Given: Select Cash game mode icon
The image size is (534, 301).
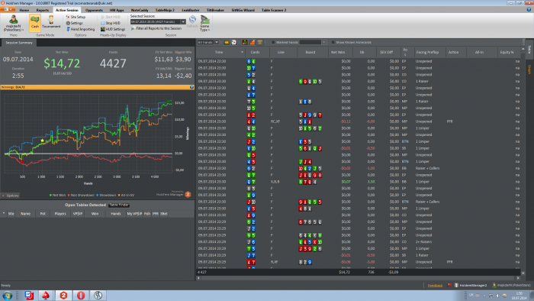Looking at the screenshot, I should tap(35, 22).
